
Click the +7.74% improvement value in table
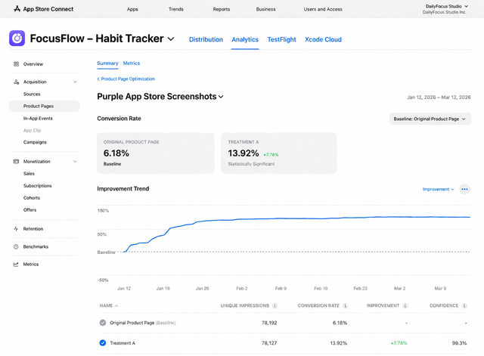pyautogui.click(x=399, y=343)
